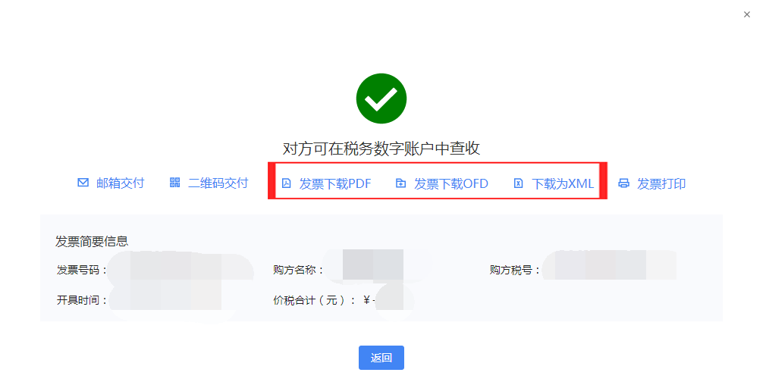Click the envelope icon for email delivery
The image size is (769, 385).
pyautogui.click(x=83, y=183)
